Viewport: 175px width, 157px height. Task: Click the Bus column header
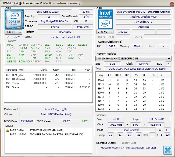[x=69, y=70]
